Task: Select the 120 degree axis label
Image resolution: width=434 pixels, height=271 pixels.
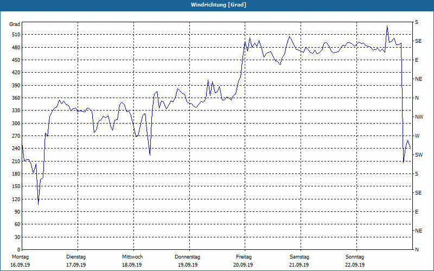Action: tap(16, 199)
